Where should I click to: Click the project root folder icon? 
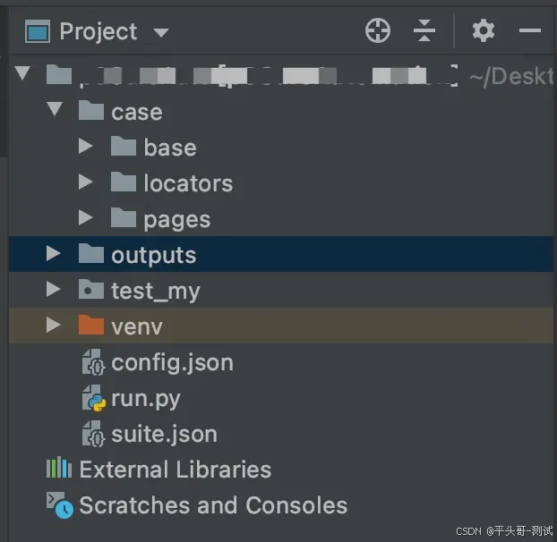59,74
